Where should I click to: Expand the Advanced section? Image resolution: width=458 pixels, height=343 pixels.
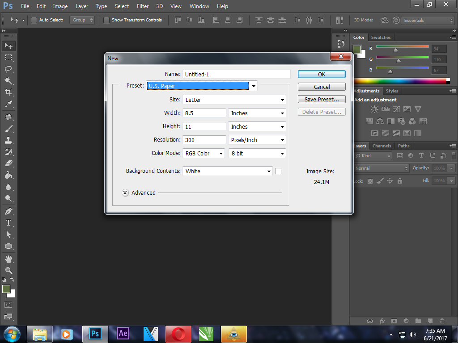(x=125, y=193)
